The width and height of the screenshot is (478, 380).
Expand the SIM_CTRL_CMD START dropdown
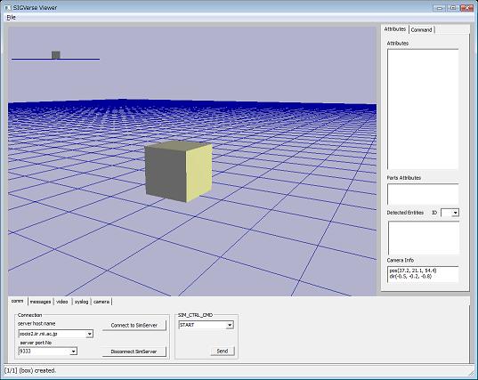(x=230, y=325)
